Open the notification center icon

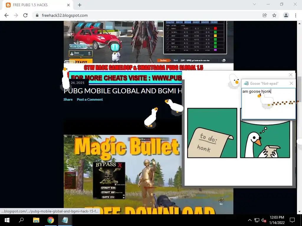click(292, 220)
